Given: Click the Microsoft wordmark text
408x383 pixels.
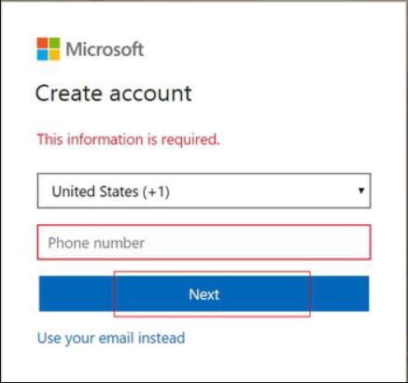Looking at the screenshot, I should tap(105, 50).
